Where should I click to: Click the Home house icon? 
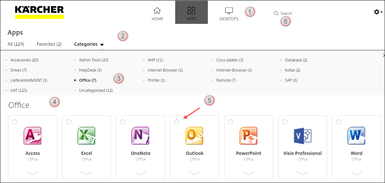[157, 10]
